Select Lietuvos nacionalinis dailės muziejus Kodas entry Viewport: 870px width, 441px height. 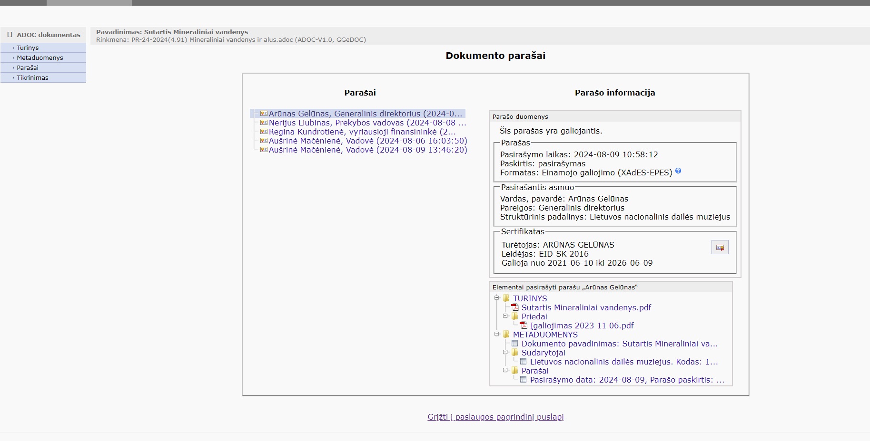623,362
